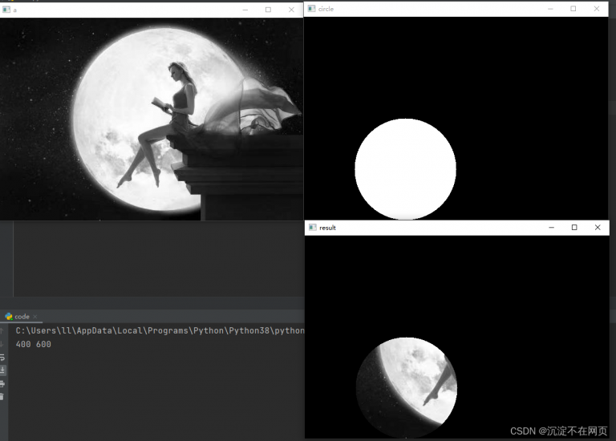Click the app icon of window 'a'
Screen dimensions: 616x441
[6, 10]
